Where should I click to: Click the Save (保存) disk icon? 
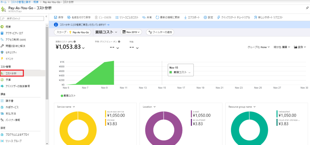(56, 17)
